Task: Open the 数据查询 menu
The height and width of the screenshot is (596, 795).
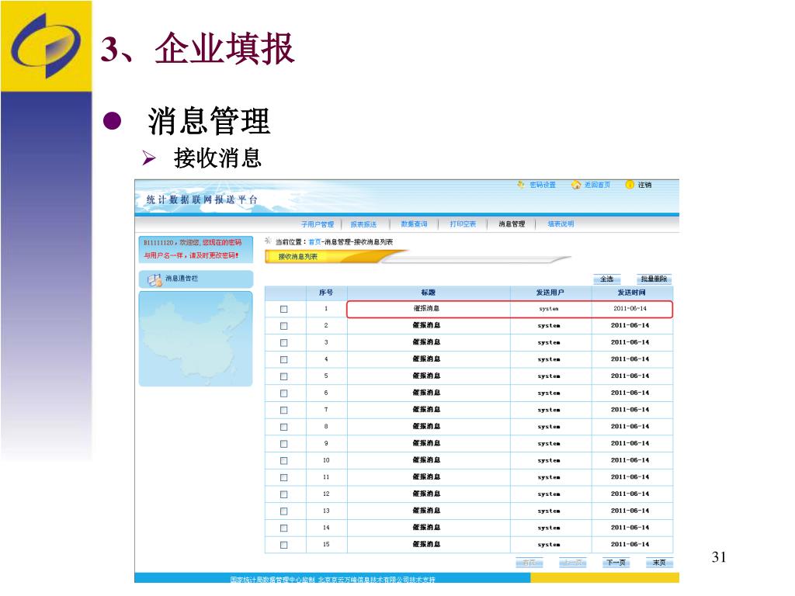Action: (x=414, y=224)
